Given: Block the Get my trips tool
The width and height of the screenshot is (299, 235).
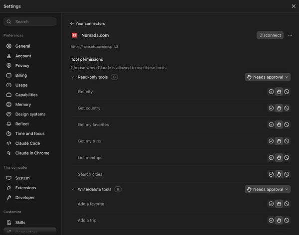Looking at the screenshot, I should (x=287, y=141).
